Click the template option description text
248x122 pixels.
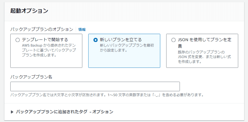click(49, 50)
